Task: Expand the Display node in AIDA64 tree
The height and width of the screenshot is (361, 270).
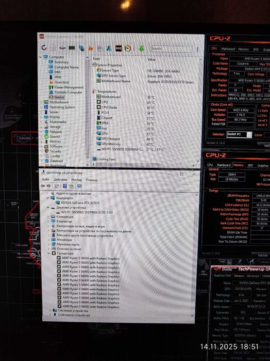Action: click(x=42, y=117)
